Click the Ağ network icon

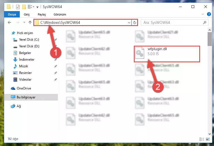13,106
